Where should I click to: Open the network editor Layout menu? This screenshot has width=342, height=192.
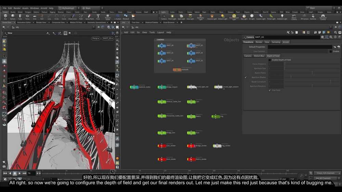pos(160,32)
